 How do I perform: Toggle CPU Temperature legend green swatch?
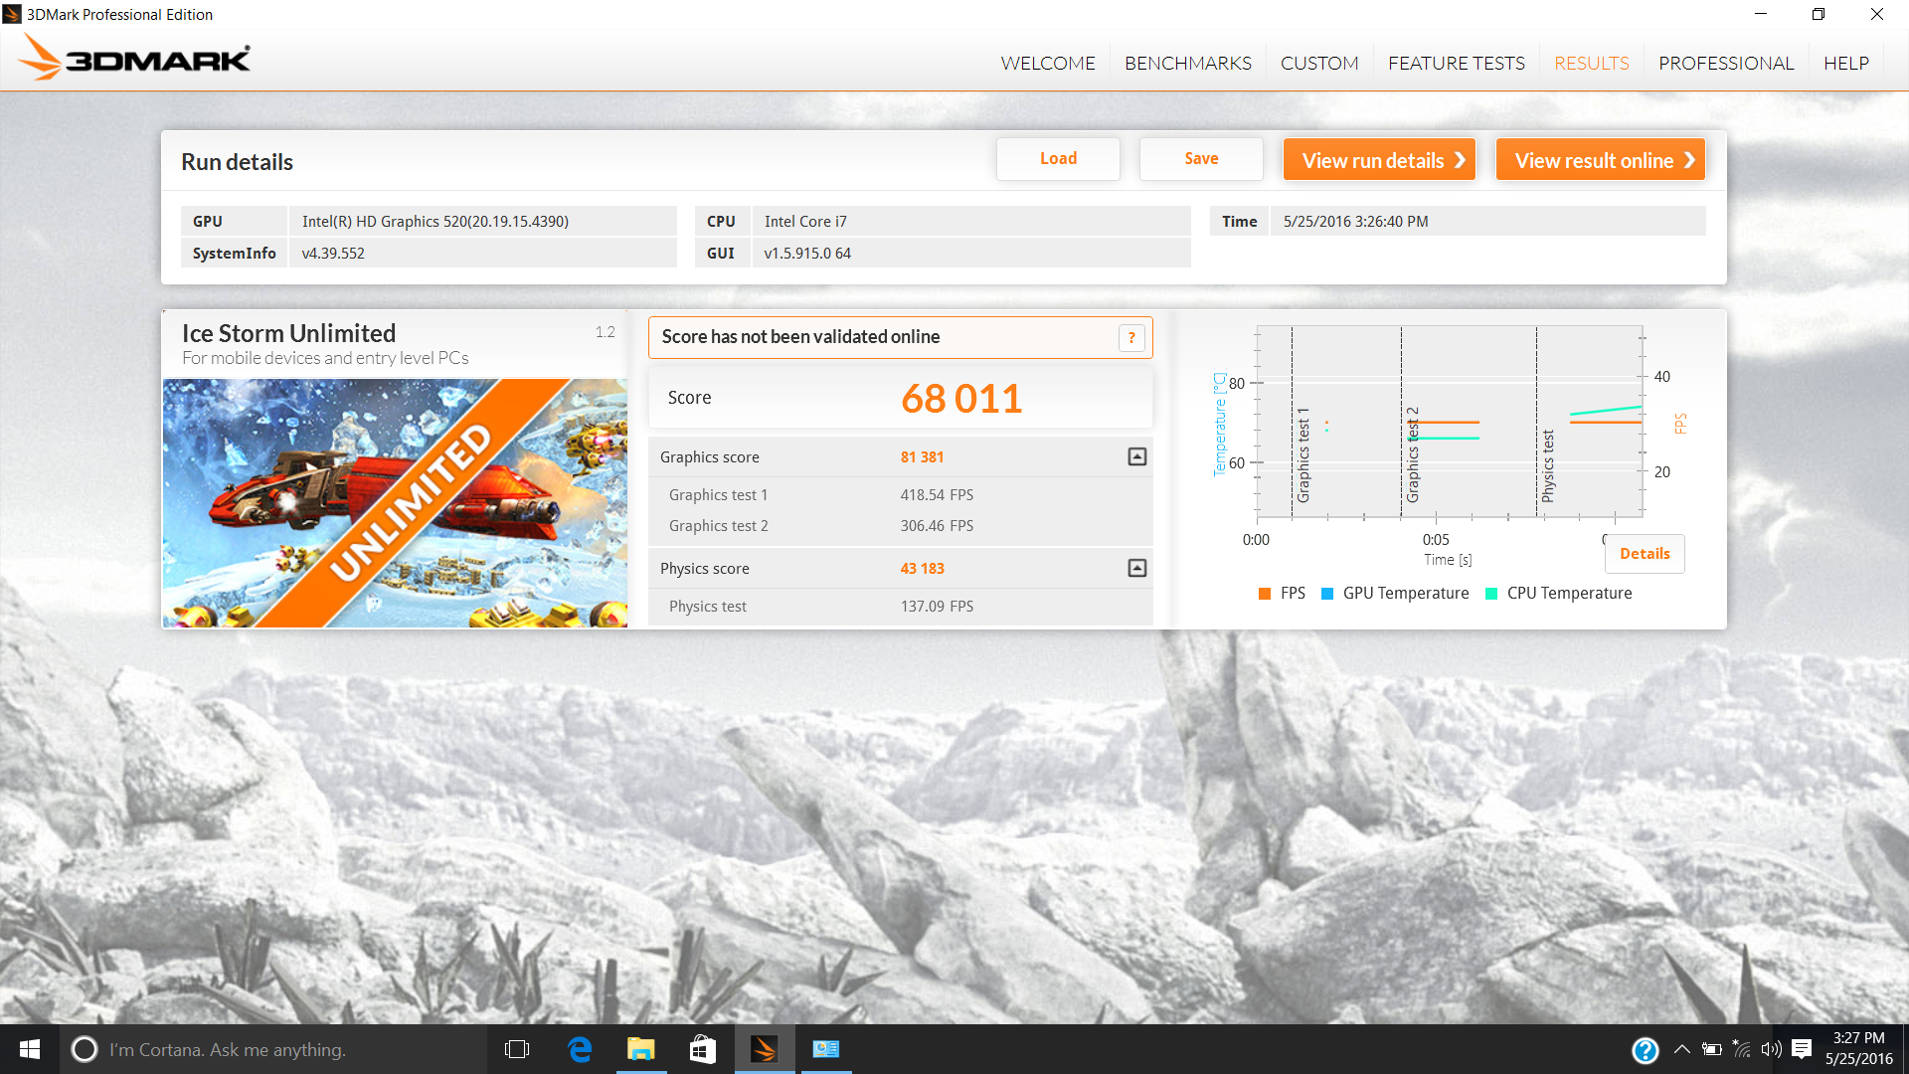pyautogui.click(x=1491, y=594)
